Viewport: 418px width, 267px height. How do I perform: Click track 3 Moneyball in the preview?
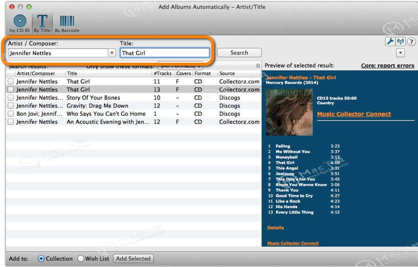tap(286, 157)
